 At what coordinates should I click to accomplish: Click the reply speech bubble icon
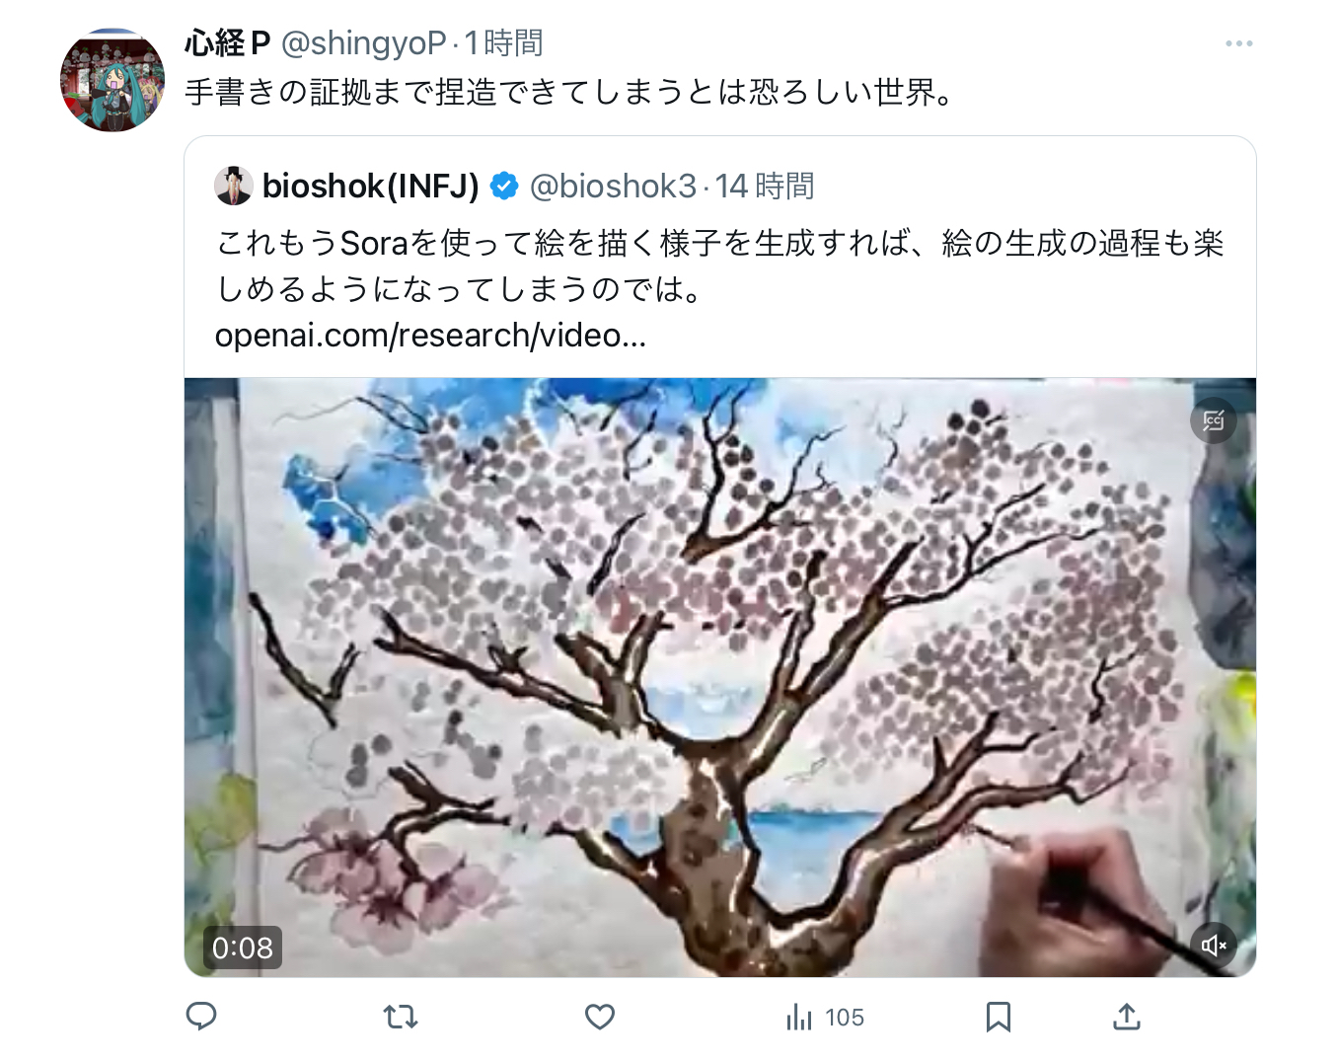201,1016
